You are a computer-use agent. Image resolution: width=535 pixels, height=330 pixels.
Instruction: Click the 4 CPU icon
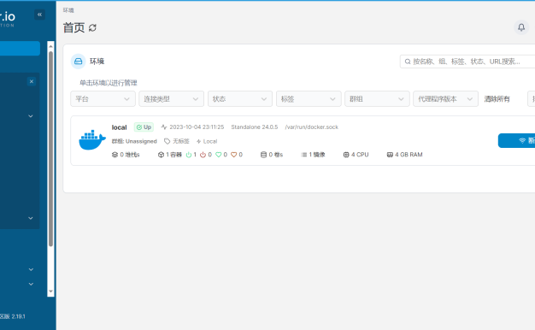[346, 155]
